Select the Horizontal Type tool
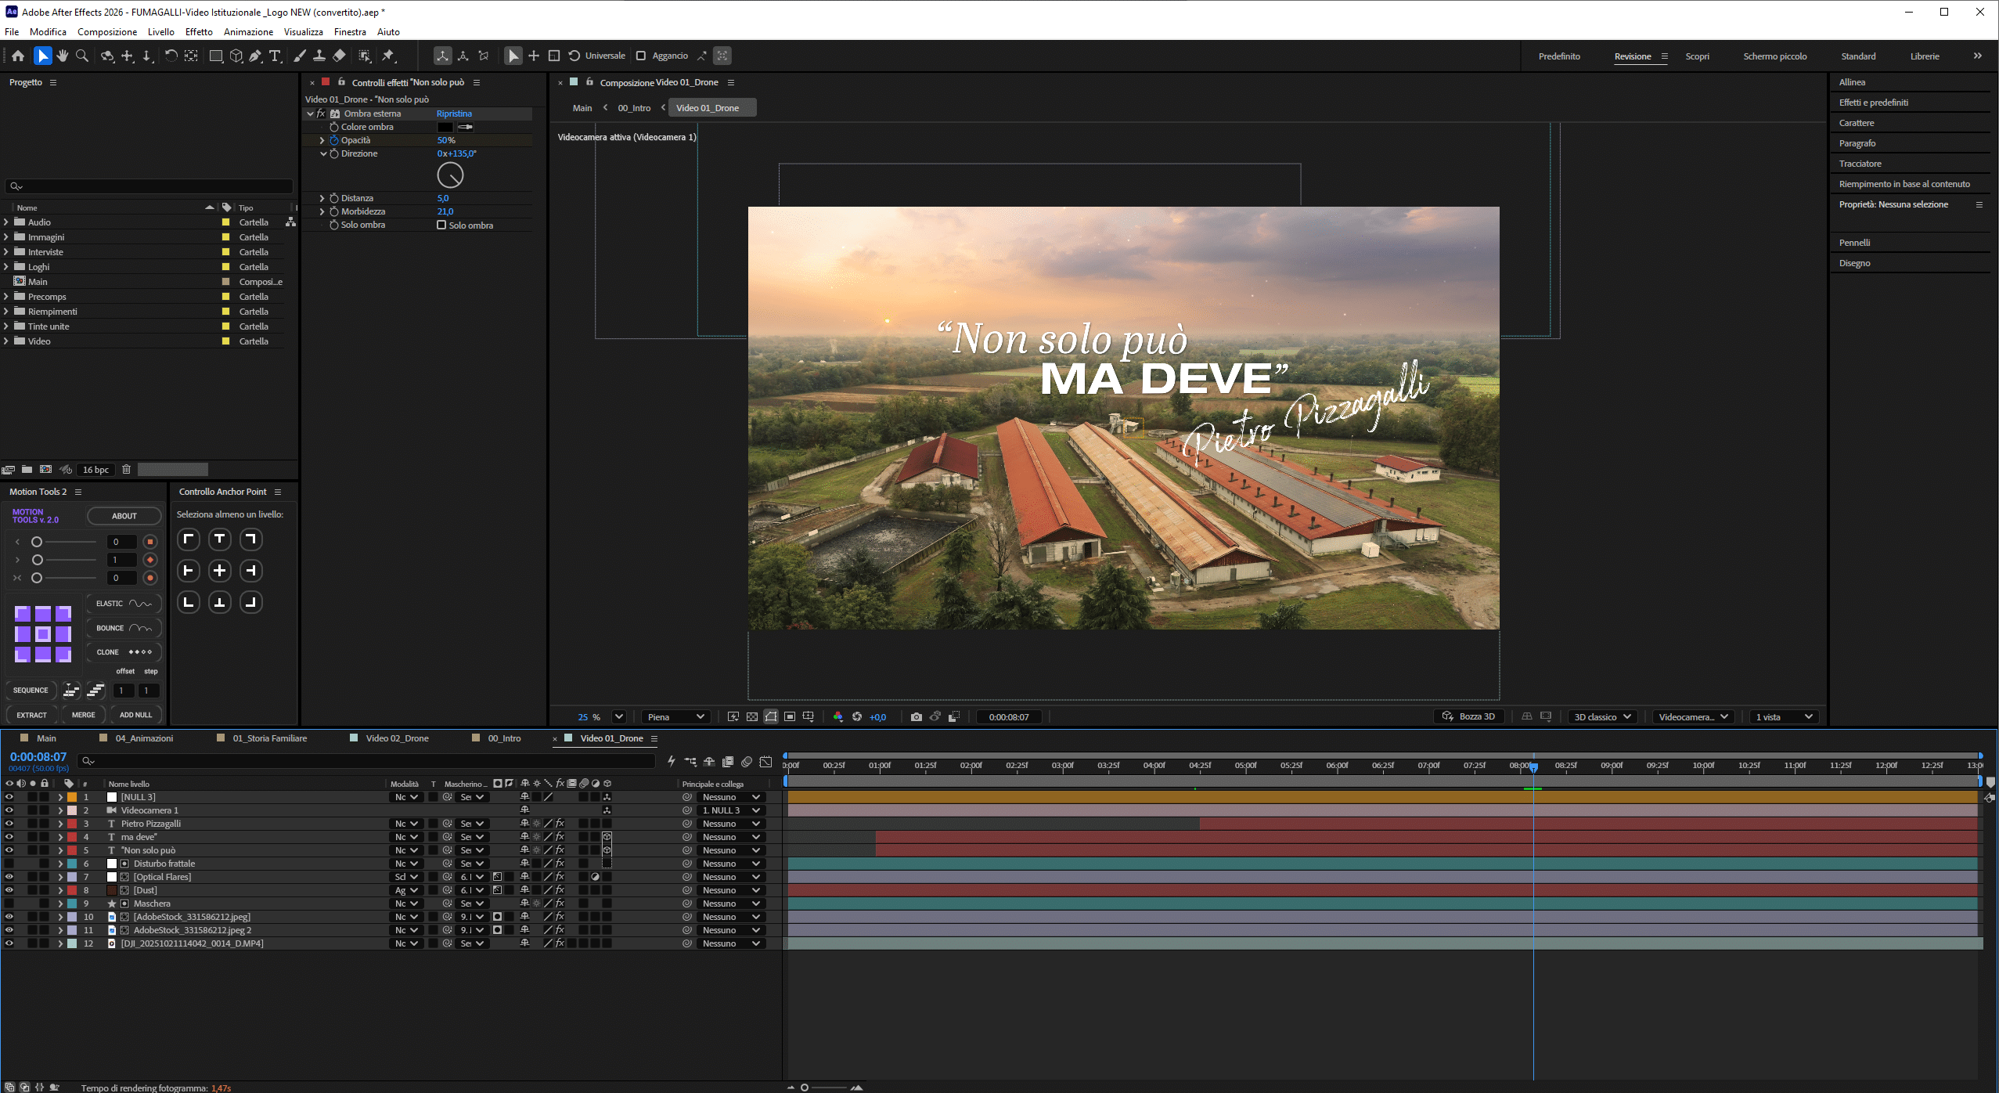1999x1093 pixels. (x=275, y=56)
